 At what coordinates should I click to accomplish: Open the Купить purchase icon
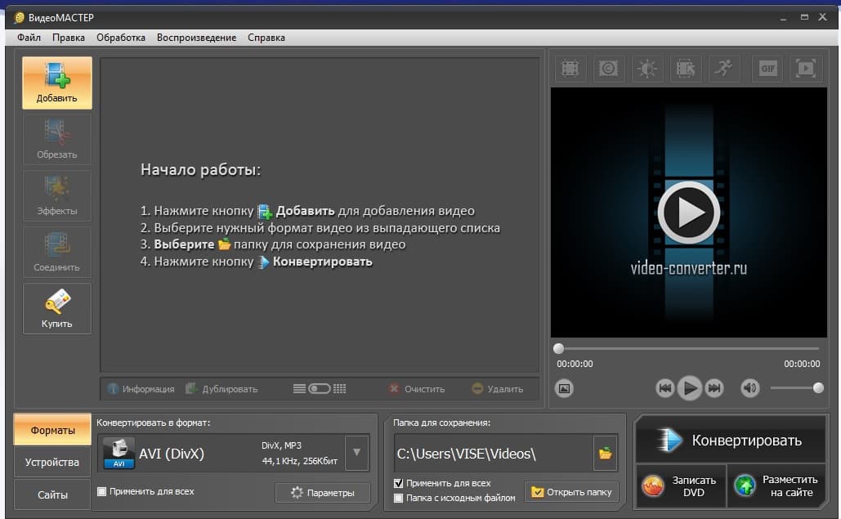57,309
